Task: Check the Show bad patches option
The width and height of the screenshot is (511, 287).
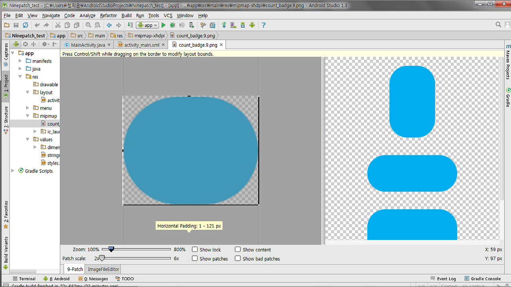Action: tap(238, 258)
